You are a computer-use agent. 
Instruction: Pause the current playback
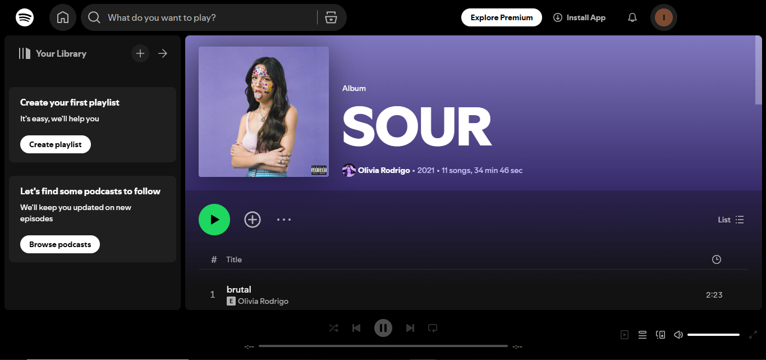point(383,327)
